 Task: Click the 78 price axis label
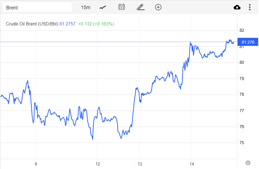pos(242,95)
